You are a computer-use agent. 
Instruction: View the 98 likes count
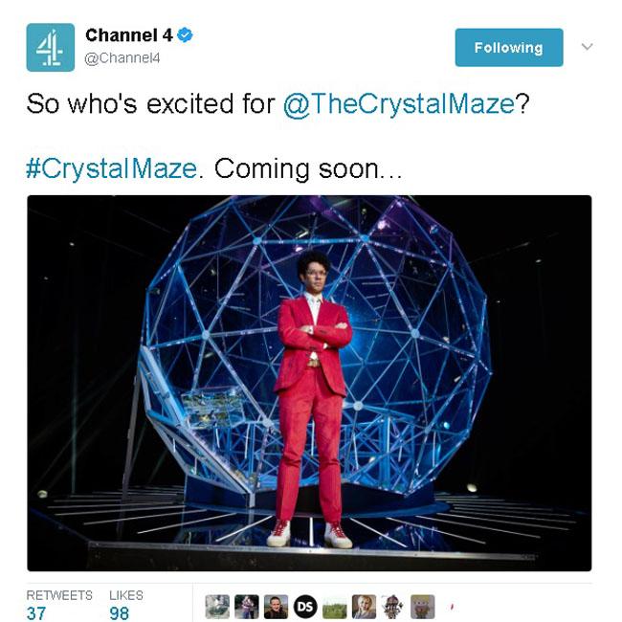[x=120, y=613]
